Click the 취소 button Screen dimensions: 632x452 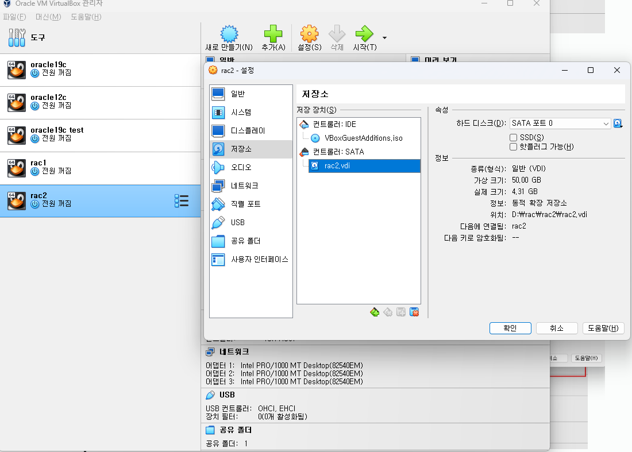pos(557,329)
